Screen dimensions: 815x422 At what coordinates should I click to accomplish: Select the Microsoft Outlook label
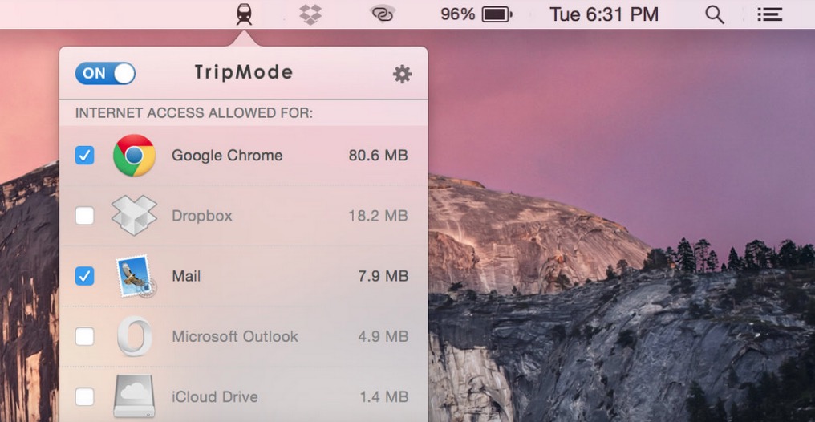point(235,336)
